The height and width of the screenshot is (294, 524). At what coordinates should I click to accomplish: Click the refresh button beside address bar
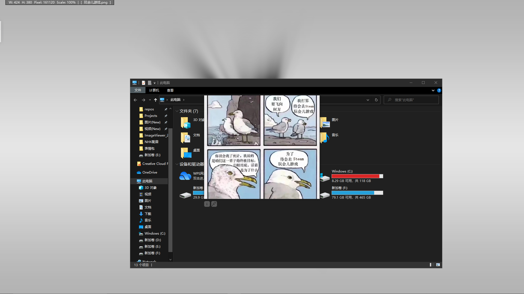[376, 100]
